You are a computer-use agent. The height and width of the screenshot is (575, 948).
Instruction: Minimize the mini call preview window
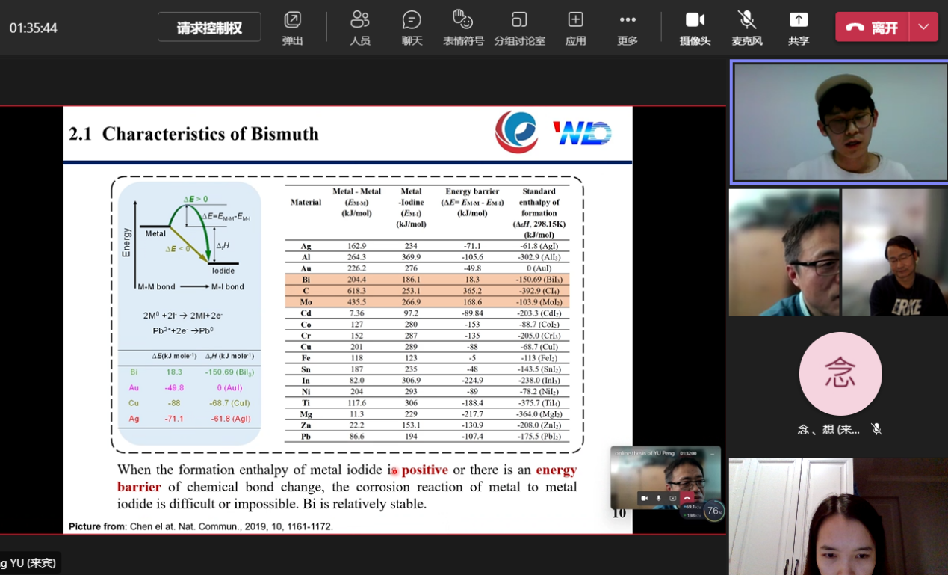click(713, 453)
